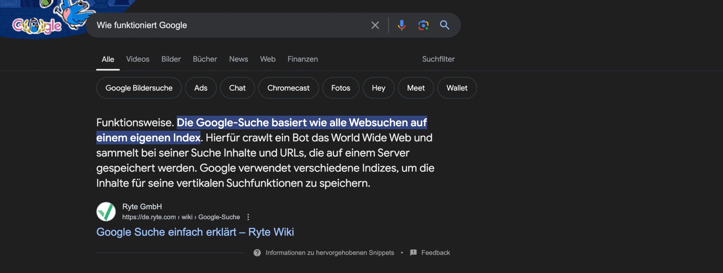Click the de.ryte.com breadcrumb URL
Image resolution: width=723 pixels, height=273 pixels.
[181, 217]
